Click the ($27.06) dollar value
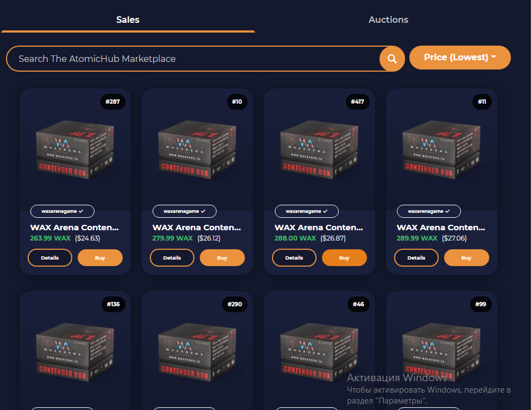The height and width of the screenshot is (410, 531). [454, 238]
